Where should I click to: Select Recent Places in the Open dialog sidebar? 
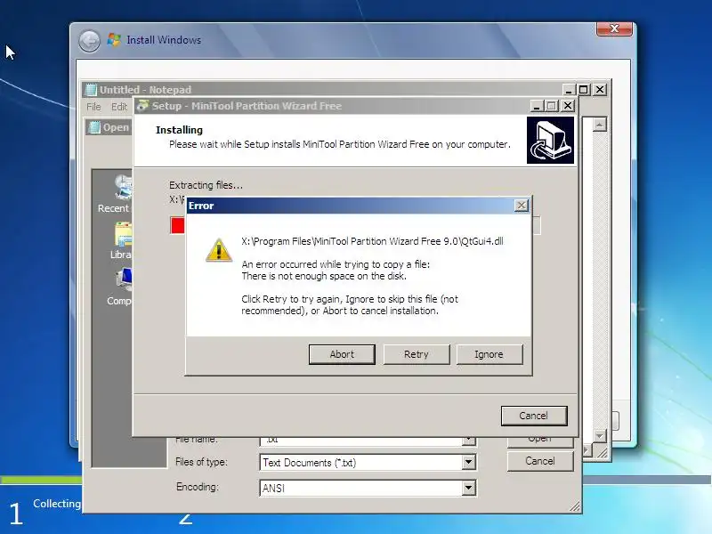tap(115, 194)
